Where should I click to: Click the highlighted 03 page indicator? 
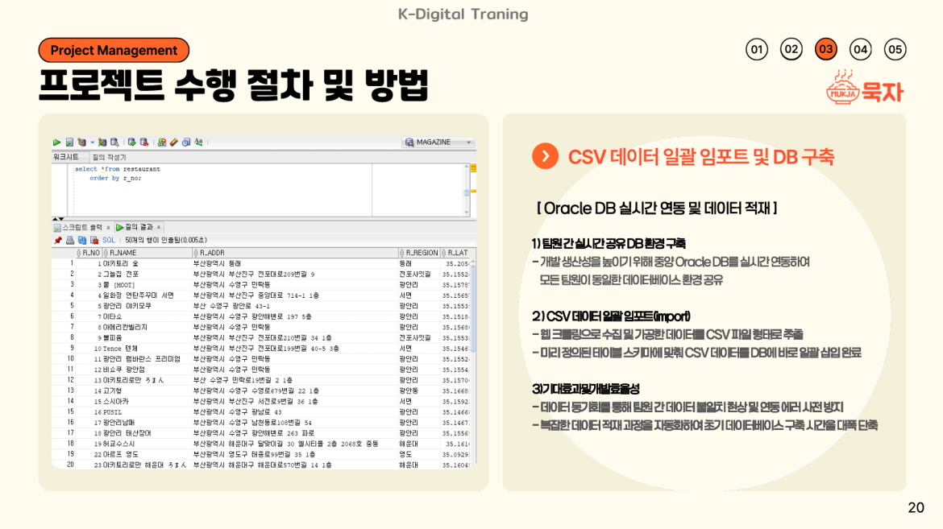coord(825,49)
